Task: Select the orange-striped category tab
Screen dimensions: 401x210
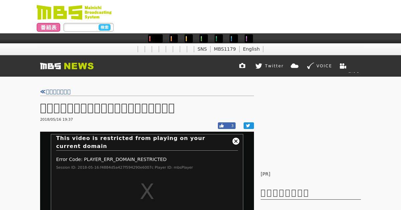Action: click(173, 39)
